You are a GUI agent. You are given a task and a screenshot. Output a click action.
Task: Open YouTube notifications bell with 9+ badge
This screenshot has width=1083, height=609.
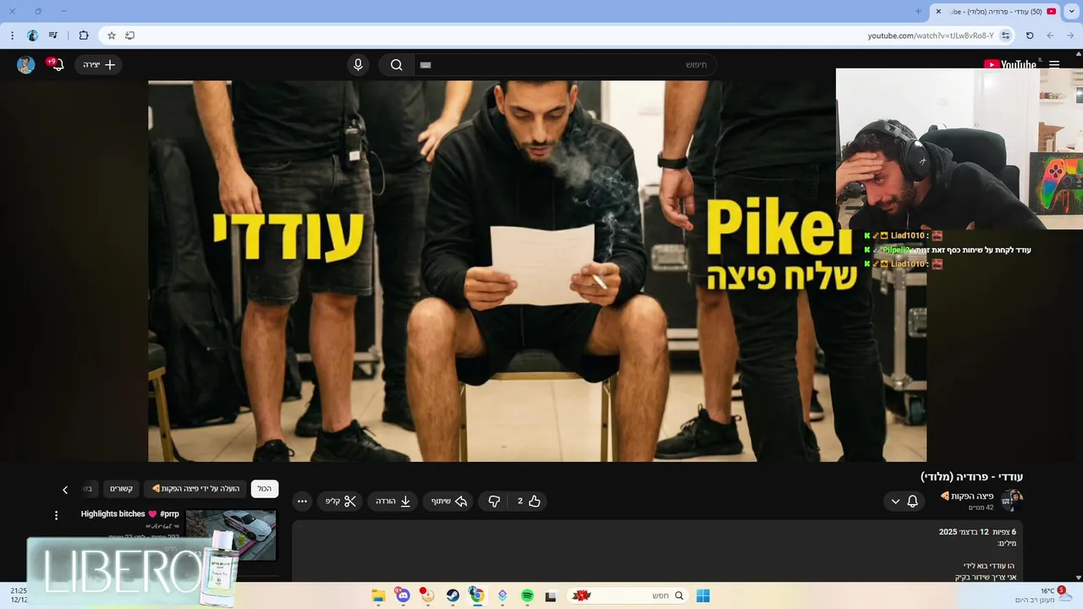57,64
